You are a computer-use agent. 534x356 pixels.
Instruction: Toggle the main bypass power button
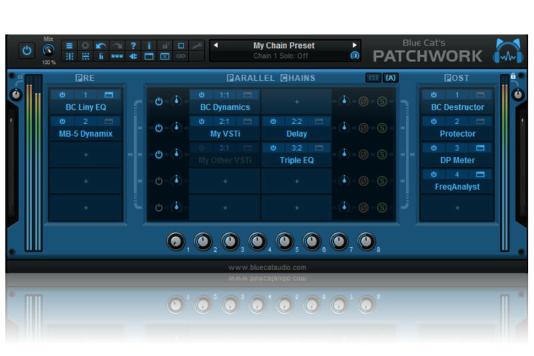(x=27, y=51)
